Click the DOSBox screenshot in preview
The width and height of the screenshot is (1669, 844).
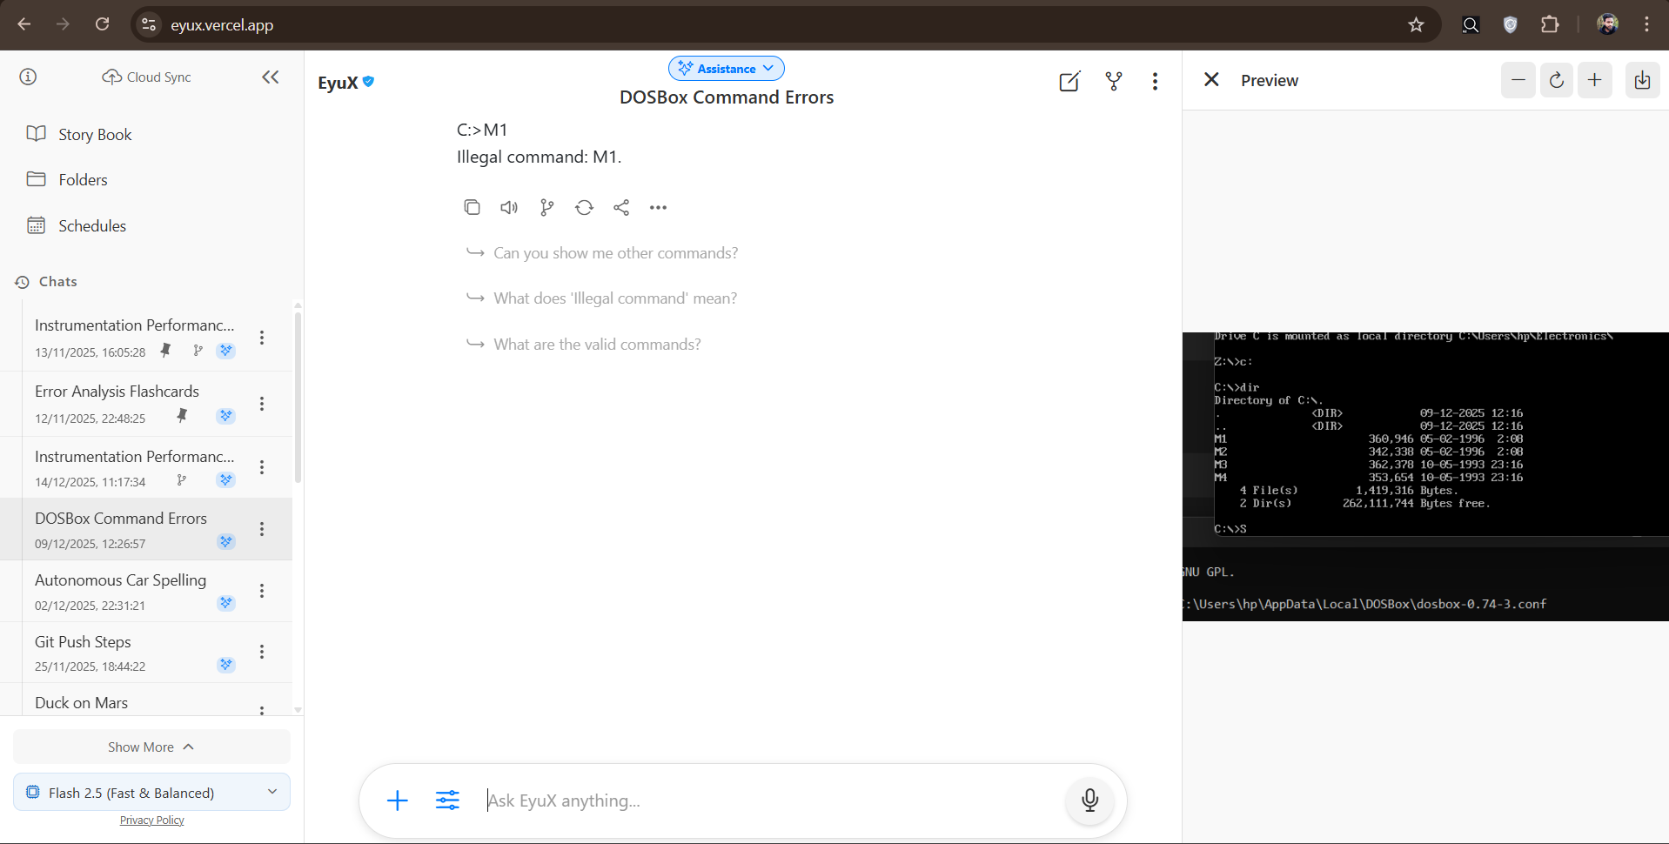[x=1425, y=477]
